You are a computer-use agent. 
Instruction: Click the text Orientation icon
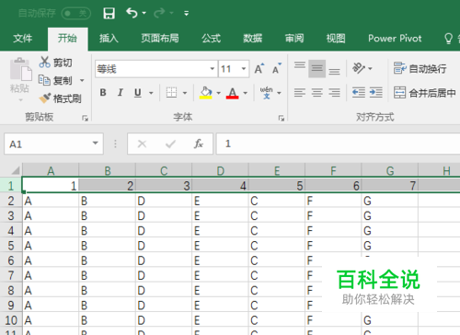pyautogui.click(x=359, y=68)
